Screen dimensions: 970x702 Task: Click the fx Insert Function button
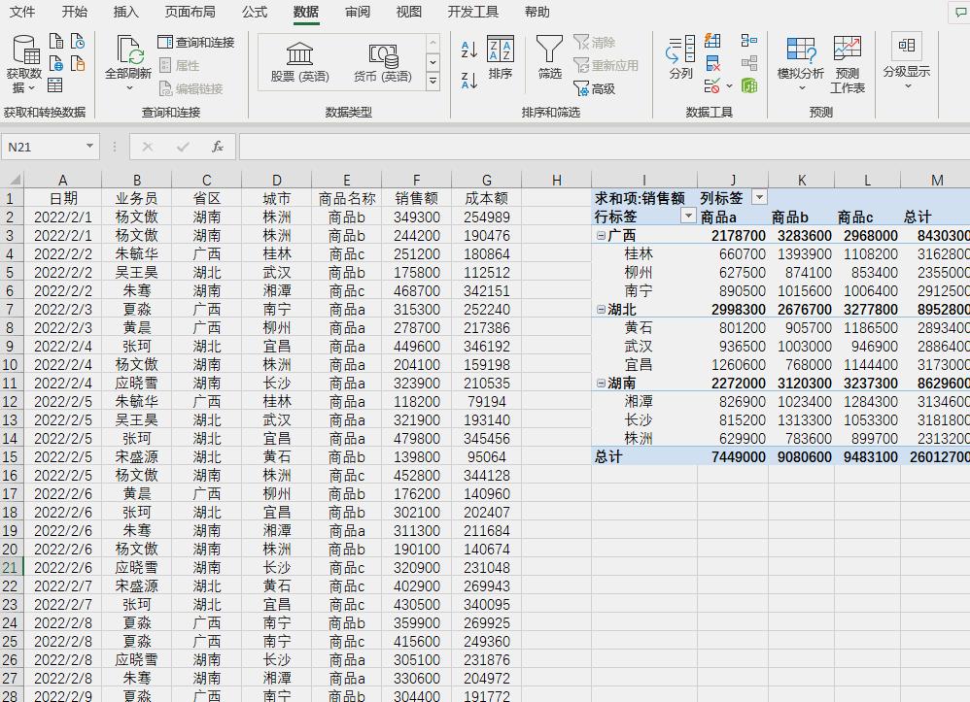click(220, 147)
